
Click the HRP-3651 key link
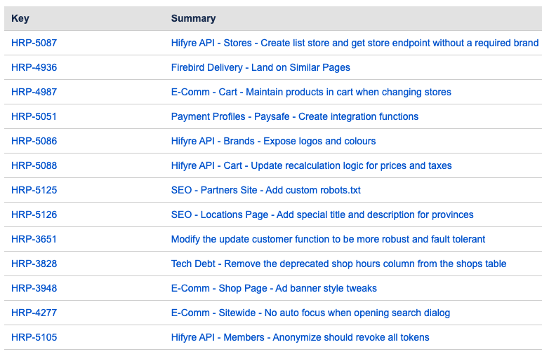click(x=34, y=239)
